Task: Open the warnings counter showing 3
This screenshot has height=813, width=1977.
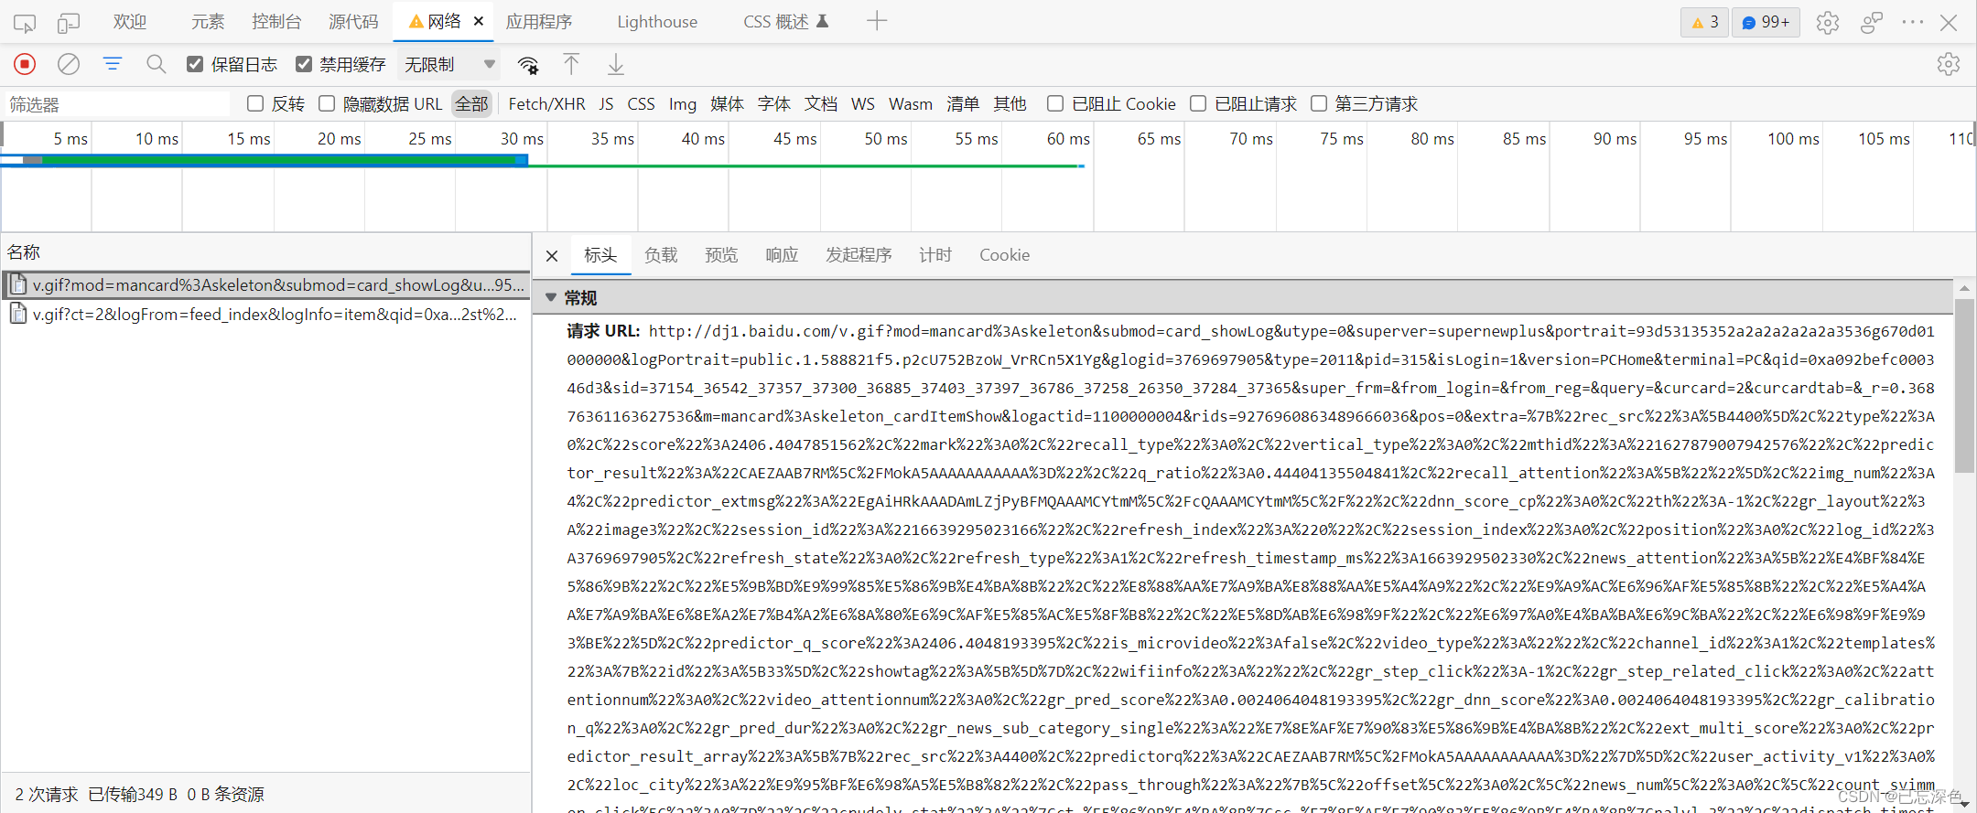Action: coord(1704,22)
